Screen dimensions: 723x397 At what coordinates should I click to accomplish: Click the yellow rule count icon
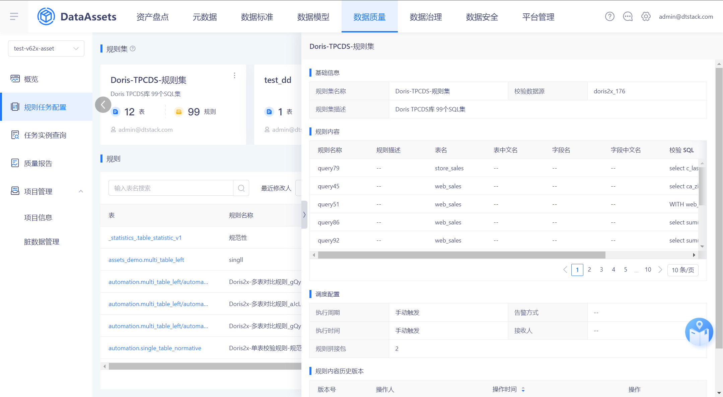(x=179, y=112)
